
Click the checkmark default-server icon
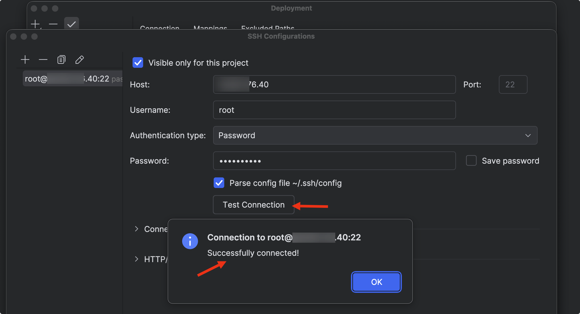[x=71, y=24]
